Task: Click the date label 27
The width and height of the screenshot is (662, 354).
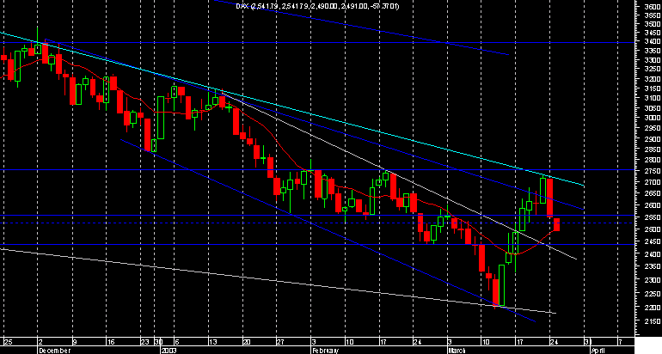Action: pyautogui.click(x=281, y=341)
